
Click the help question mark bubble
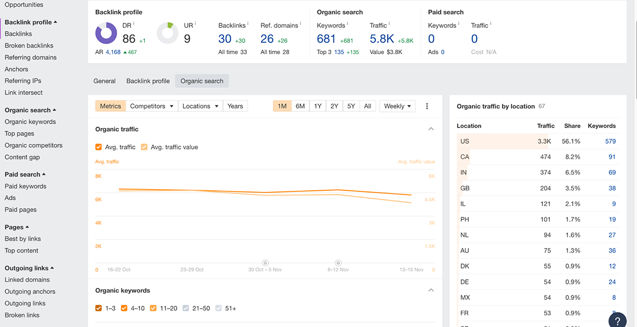tap(617, 320)
